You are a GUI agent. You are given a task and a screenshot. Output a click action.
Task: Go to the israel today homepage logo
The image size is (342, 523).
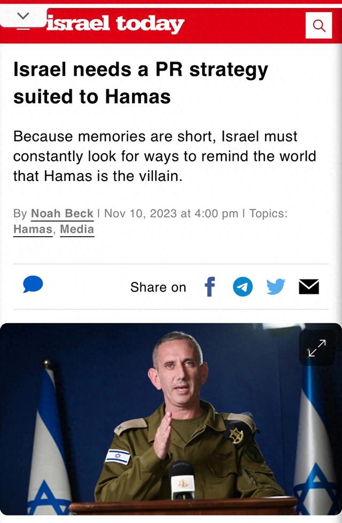tap(115, 24)
